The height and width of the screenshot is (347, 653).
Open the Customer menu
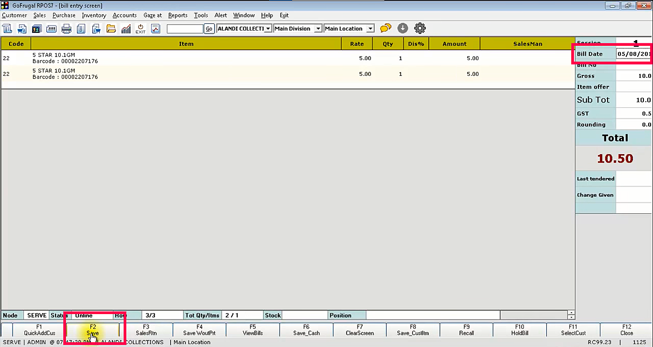[14, 15]
